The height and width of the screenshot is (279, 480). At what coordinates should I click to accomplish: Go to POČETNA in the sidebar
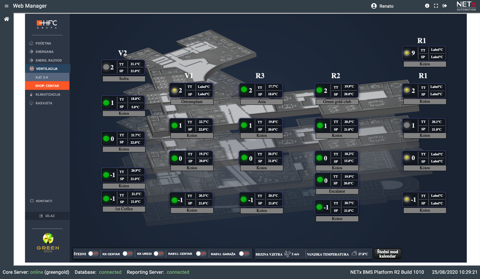coord(43,43)
